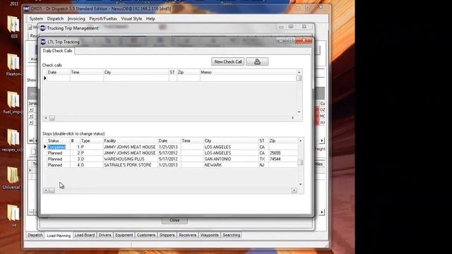Click the Memo column header in Check calls grid
The height and width of the screenshot is (254, 452).
coord(248,72)
